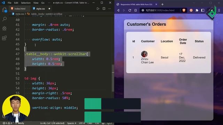Click the site info icon in address bar

pyautogui.click(x=143, y=10)
